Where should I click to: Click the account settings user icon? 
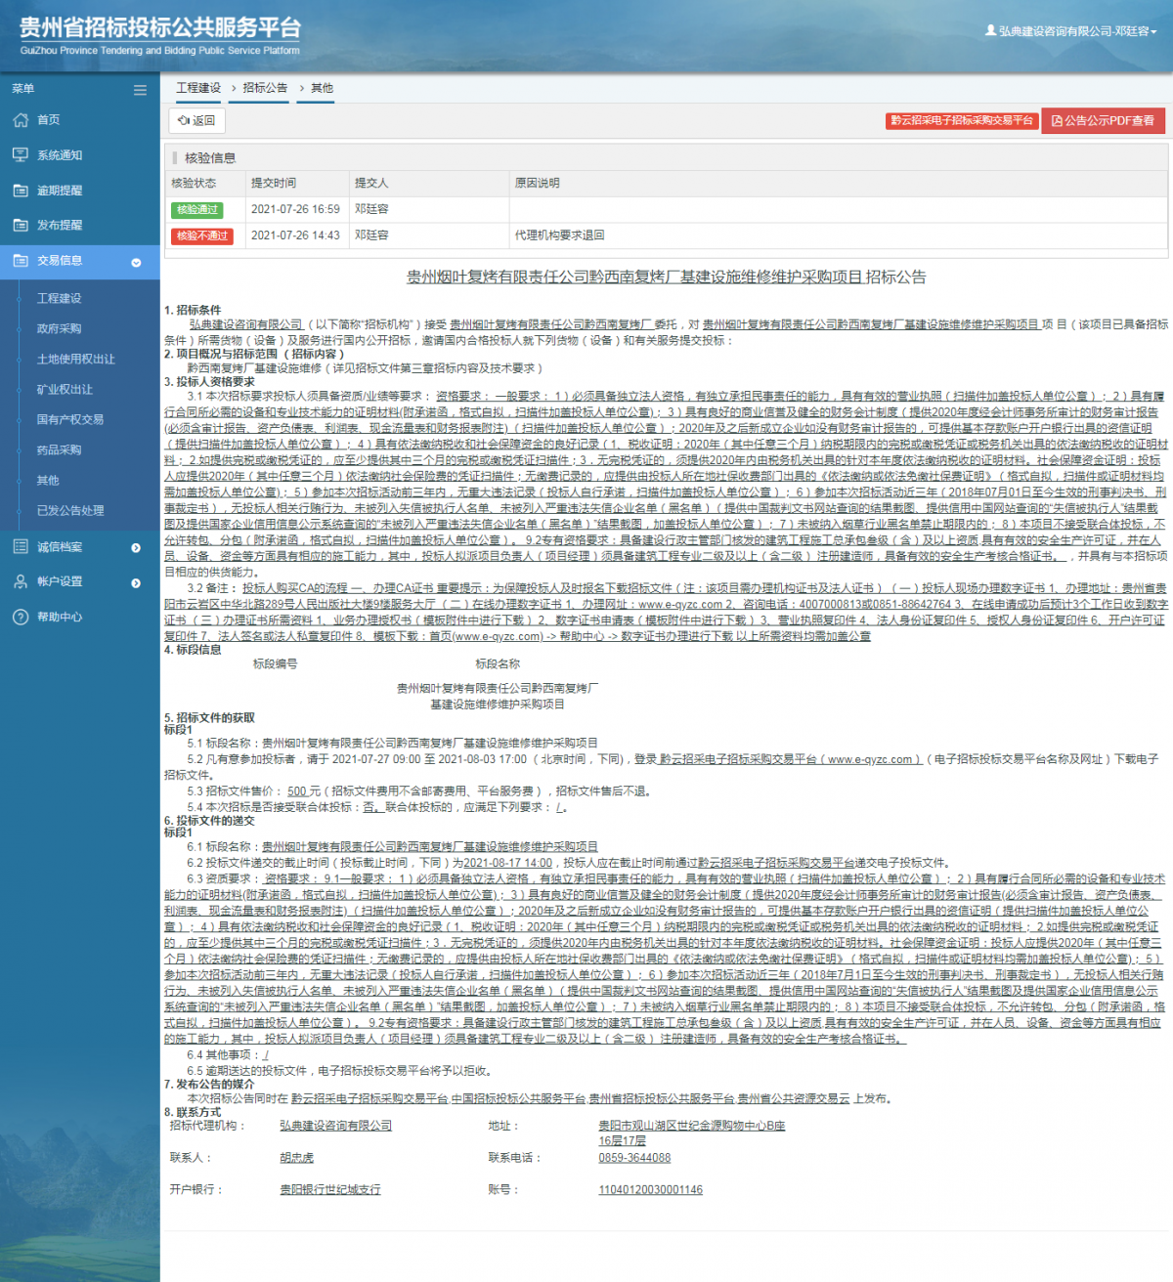coord(21,581)
